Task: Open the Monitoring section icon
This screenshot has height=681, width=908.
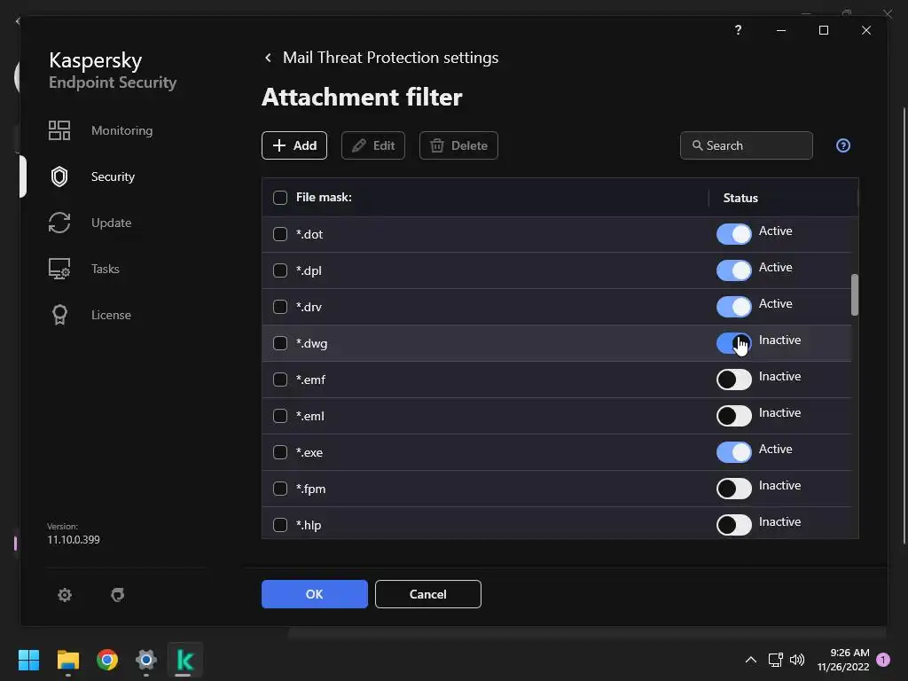Action: tap(59, 130)
